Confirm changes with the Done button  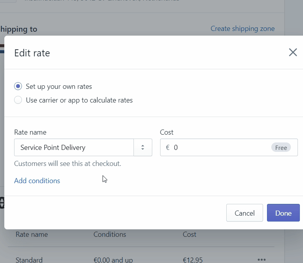[283, 213]
